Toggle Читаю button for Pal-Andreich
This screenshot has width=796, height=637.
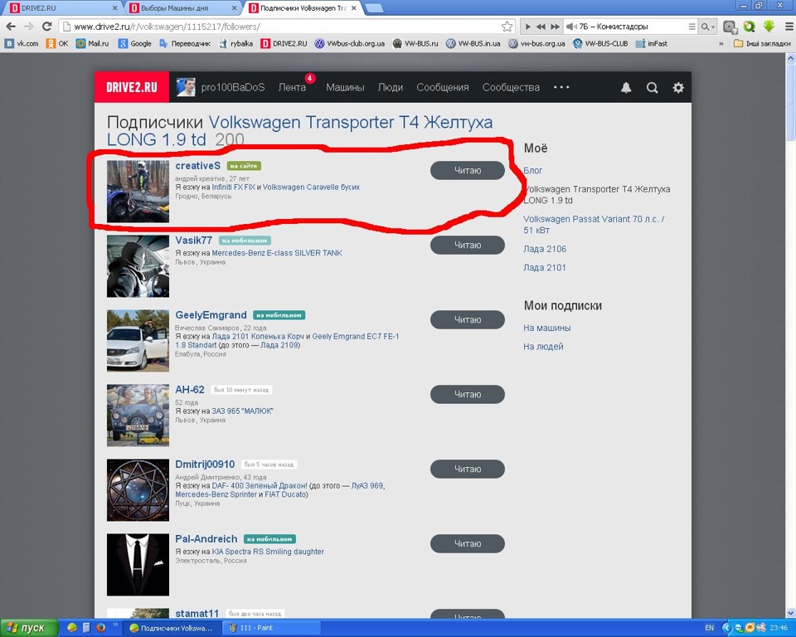tap(468, 543)
